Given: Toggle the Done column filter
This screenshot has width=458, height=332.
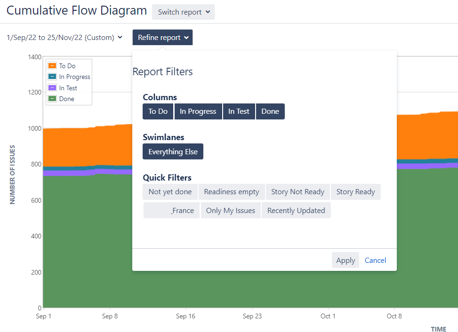Looking at the screenshot, I should click(270, 111).
